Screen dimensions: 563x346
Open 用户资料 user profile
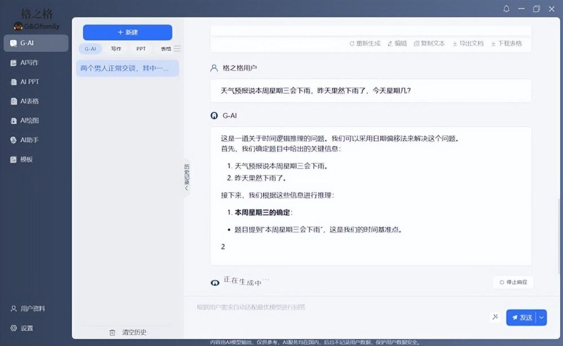tap(28, 309)
